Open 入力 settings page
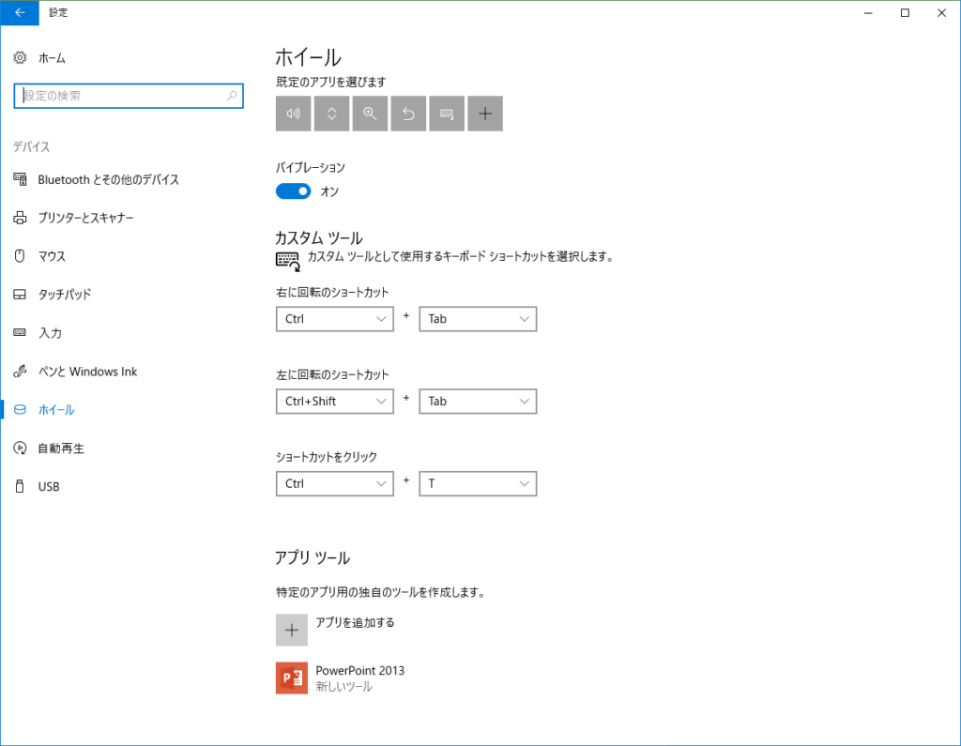Image resolution: width=961 pixels, height=746 pixels. [x=50, y=333]
